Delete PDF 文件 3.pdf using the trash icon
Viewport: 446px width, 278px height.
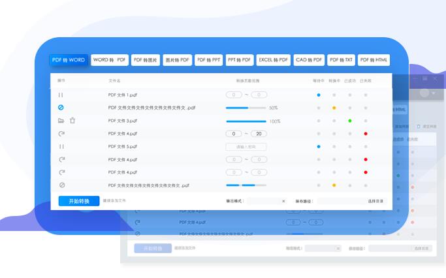[x=72, y=121]
